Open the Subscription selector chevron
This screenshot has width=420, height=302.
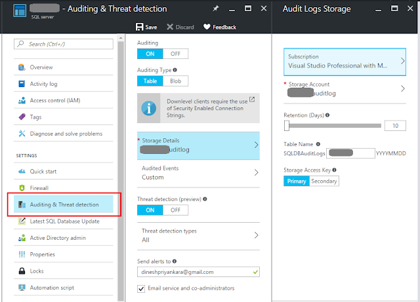pyautogui.click(x=402, y=61)
